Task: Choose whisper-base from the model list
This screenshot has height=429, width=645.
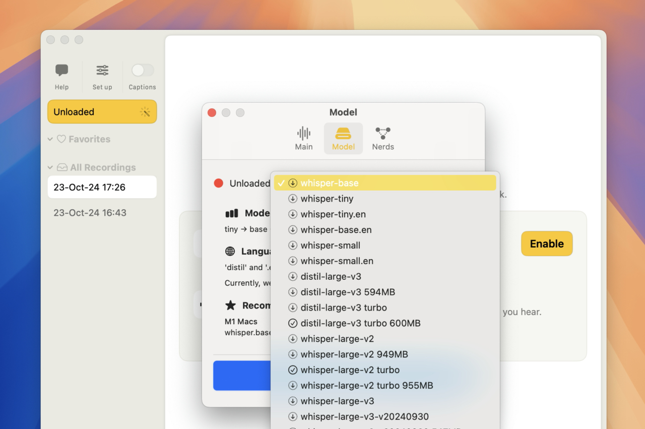Action: point(385,183)
